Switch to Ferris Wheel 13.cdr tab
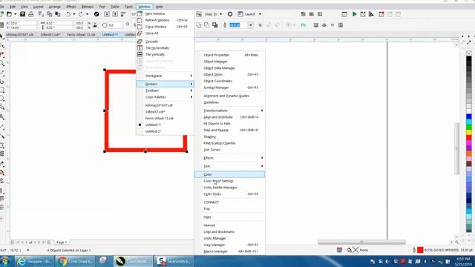Image resolution: width=475 pixels, height=267 pixels. tap(81, 35)
